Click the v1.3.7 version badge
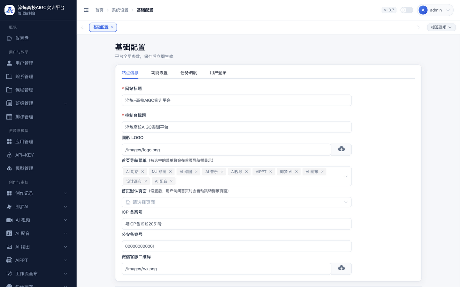 pyautogui.click(x=389, y=10)
